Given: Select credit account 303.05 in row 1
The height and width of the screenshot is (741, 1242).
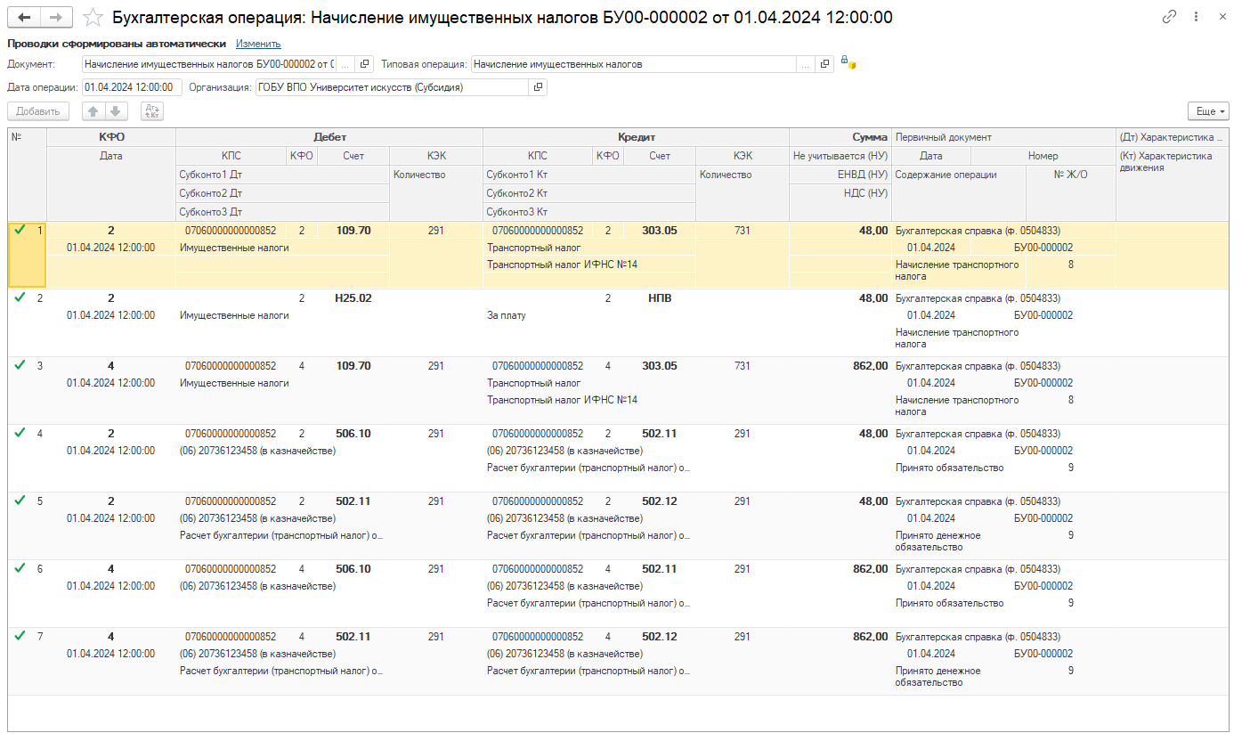Looking at the screenshot, I should point(660,231).
